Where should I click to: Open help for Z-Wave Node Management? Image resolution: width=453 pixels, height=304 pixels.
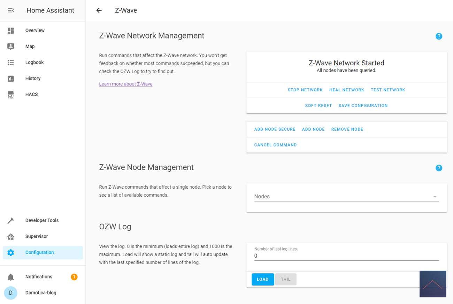[439, 168]
